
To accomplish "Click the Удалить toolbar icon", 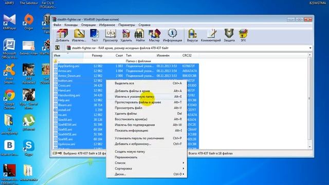I will pyautogui.click(x=126, y=35).
